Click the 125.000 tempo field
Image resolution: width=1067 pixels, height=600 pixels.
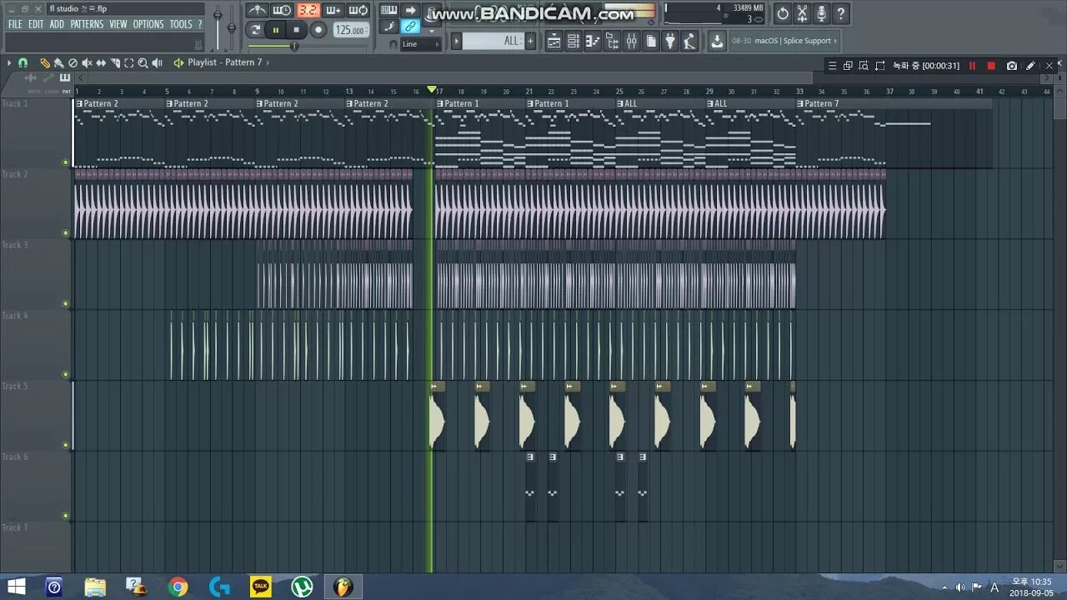(351, 30)
